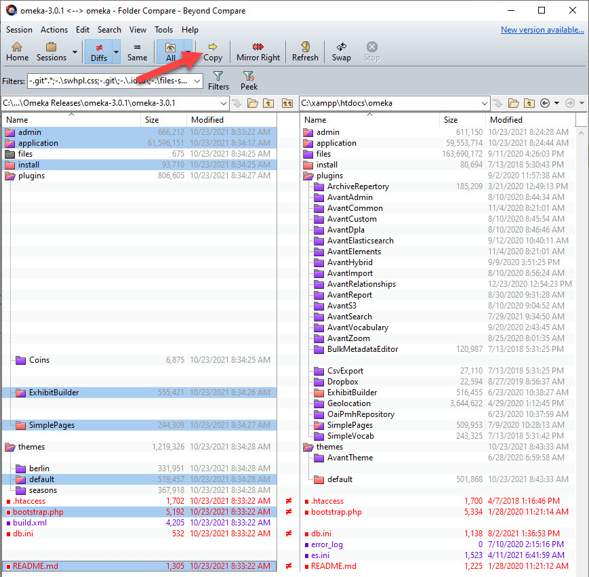Browse for left folder
The image size is (589, 577).
tap(252, 103)
